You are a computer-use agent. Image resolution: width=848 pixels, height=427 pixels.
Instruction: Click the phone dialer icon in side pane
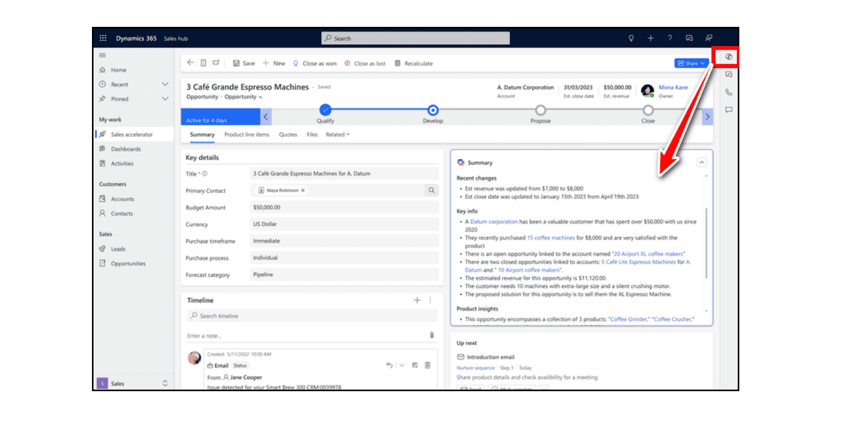tap(729, 93)
